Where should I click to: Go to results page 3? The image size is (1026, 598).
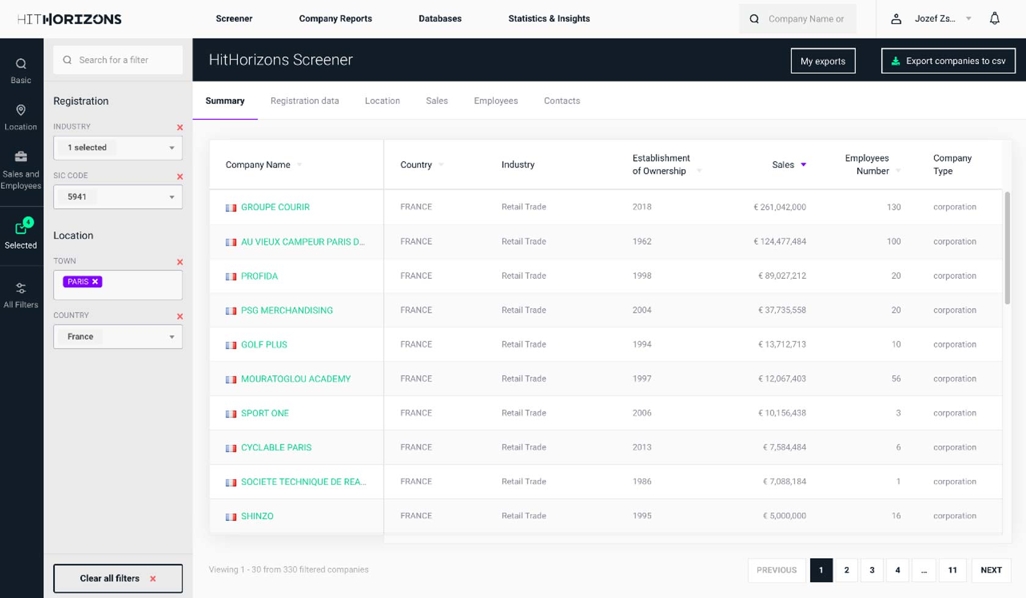872,570
